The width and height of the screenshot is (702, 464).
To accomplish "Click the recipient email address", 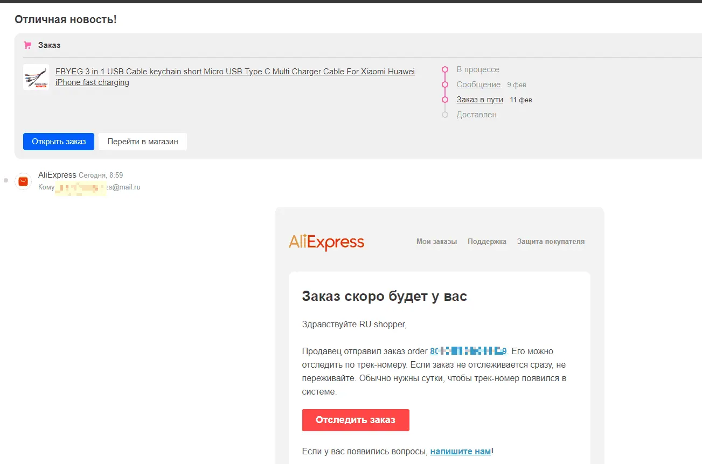I will (x=98, y=187).
